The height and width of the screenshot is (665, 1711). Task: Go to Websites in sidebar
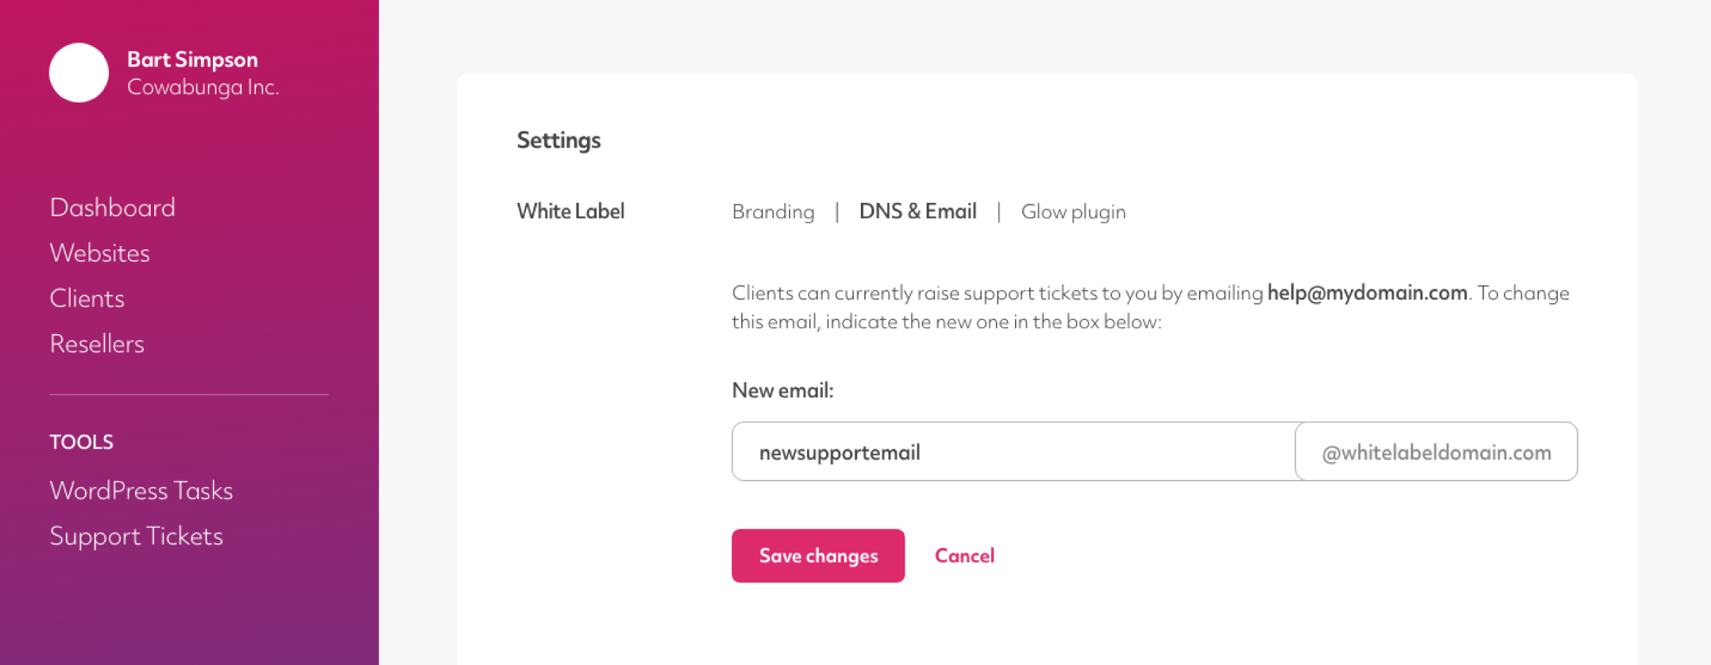pyautogui.click(x=100, y=253)
